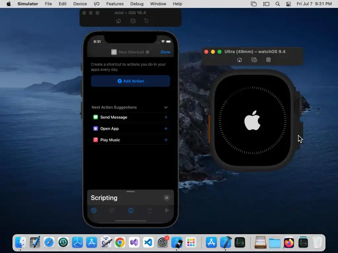This screenshot has width=338, height=253.
Task: Open Spotlight search in the menu bar
Action: (x=278, y=4)
